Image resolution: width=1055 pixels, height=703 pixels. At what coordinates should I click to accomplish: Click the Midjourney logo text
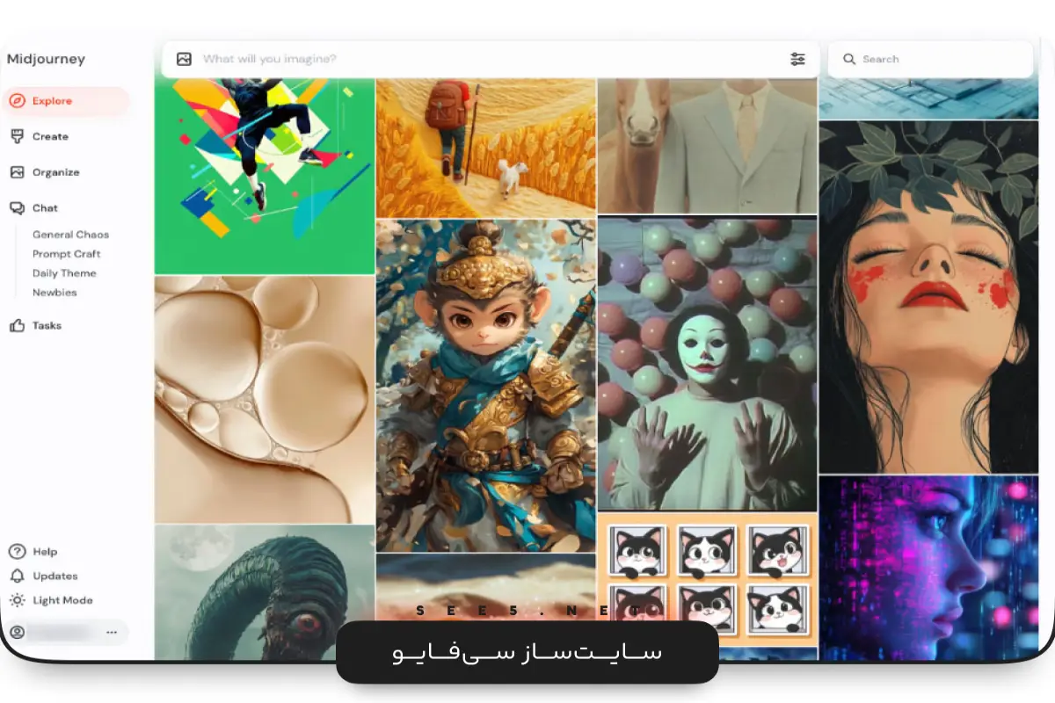tap(46, 60)
